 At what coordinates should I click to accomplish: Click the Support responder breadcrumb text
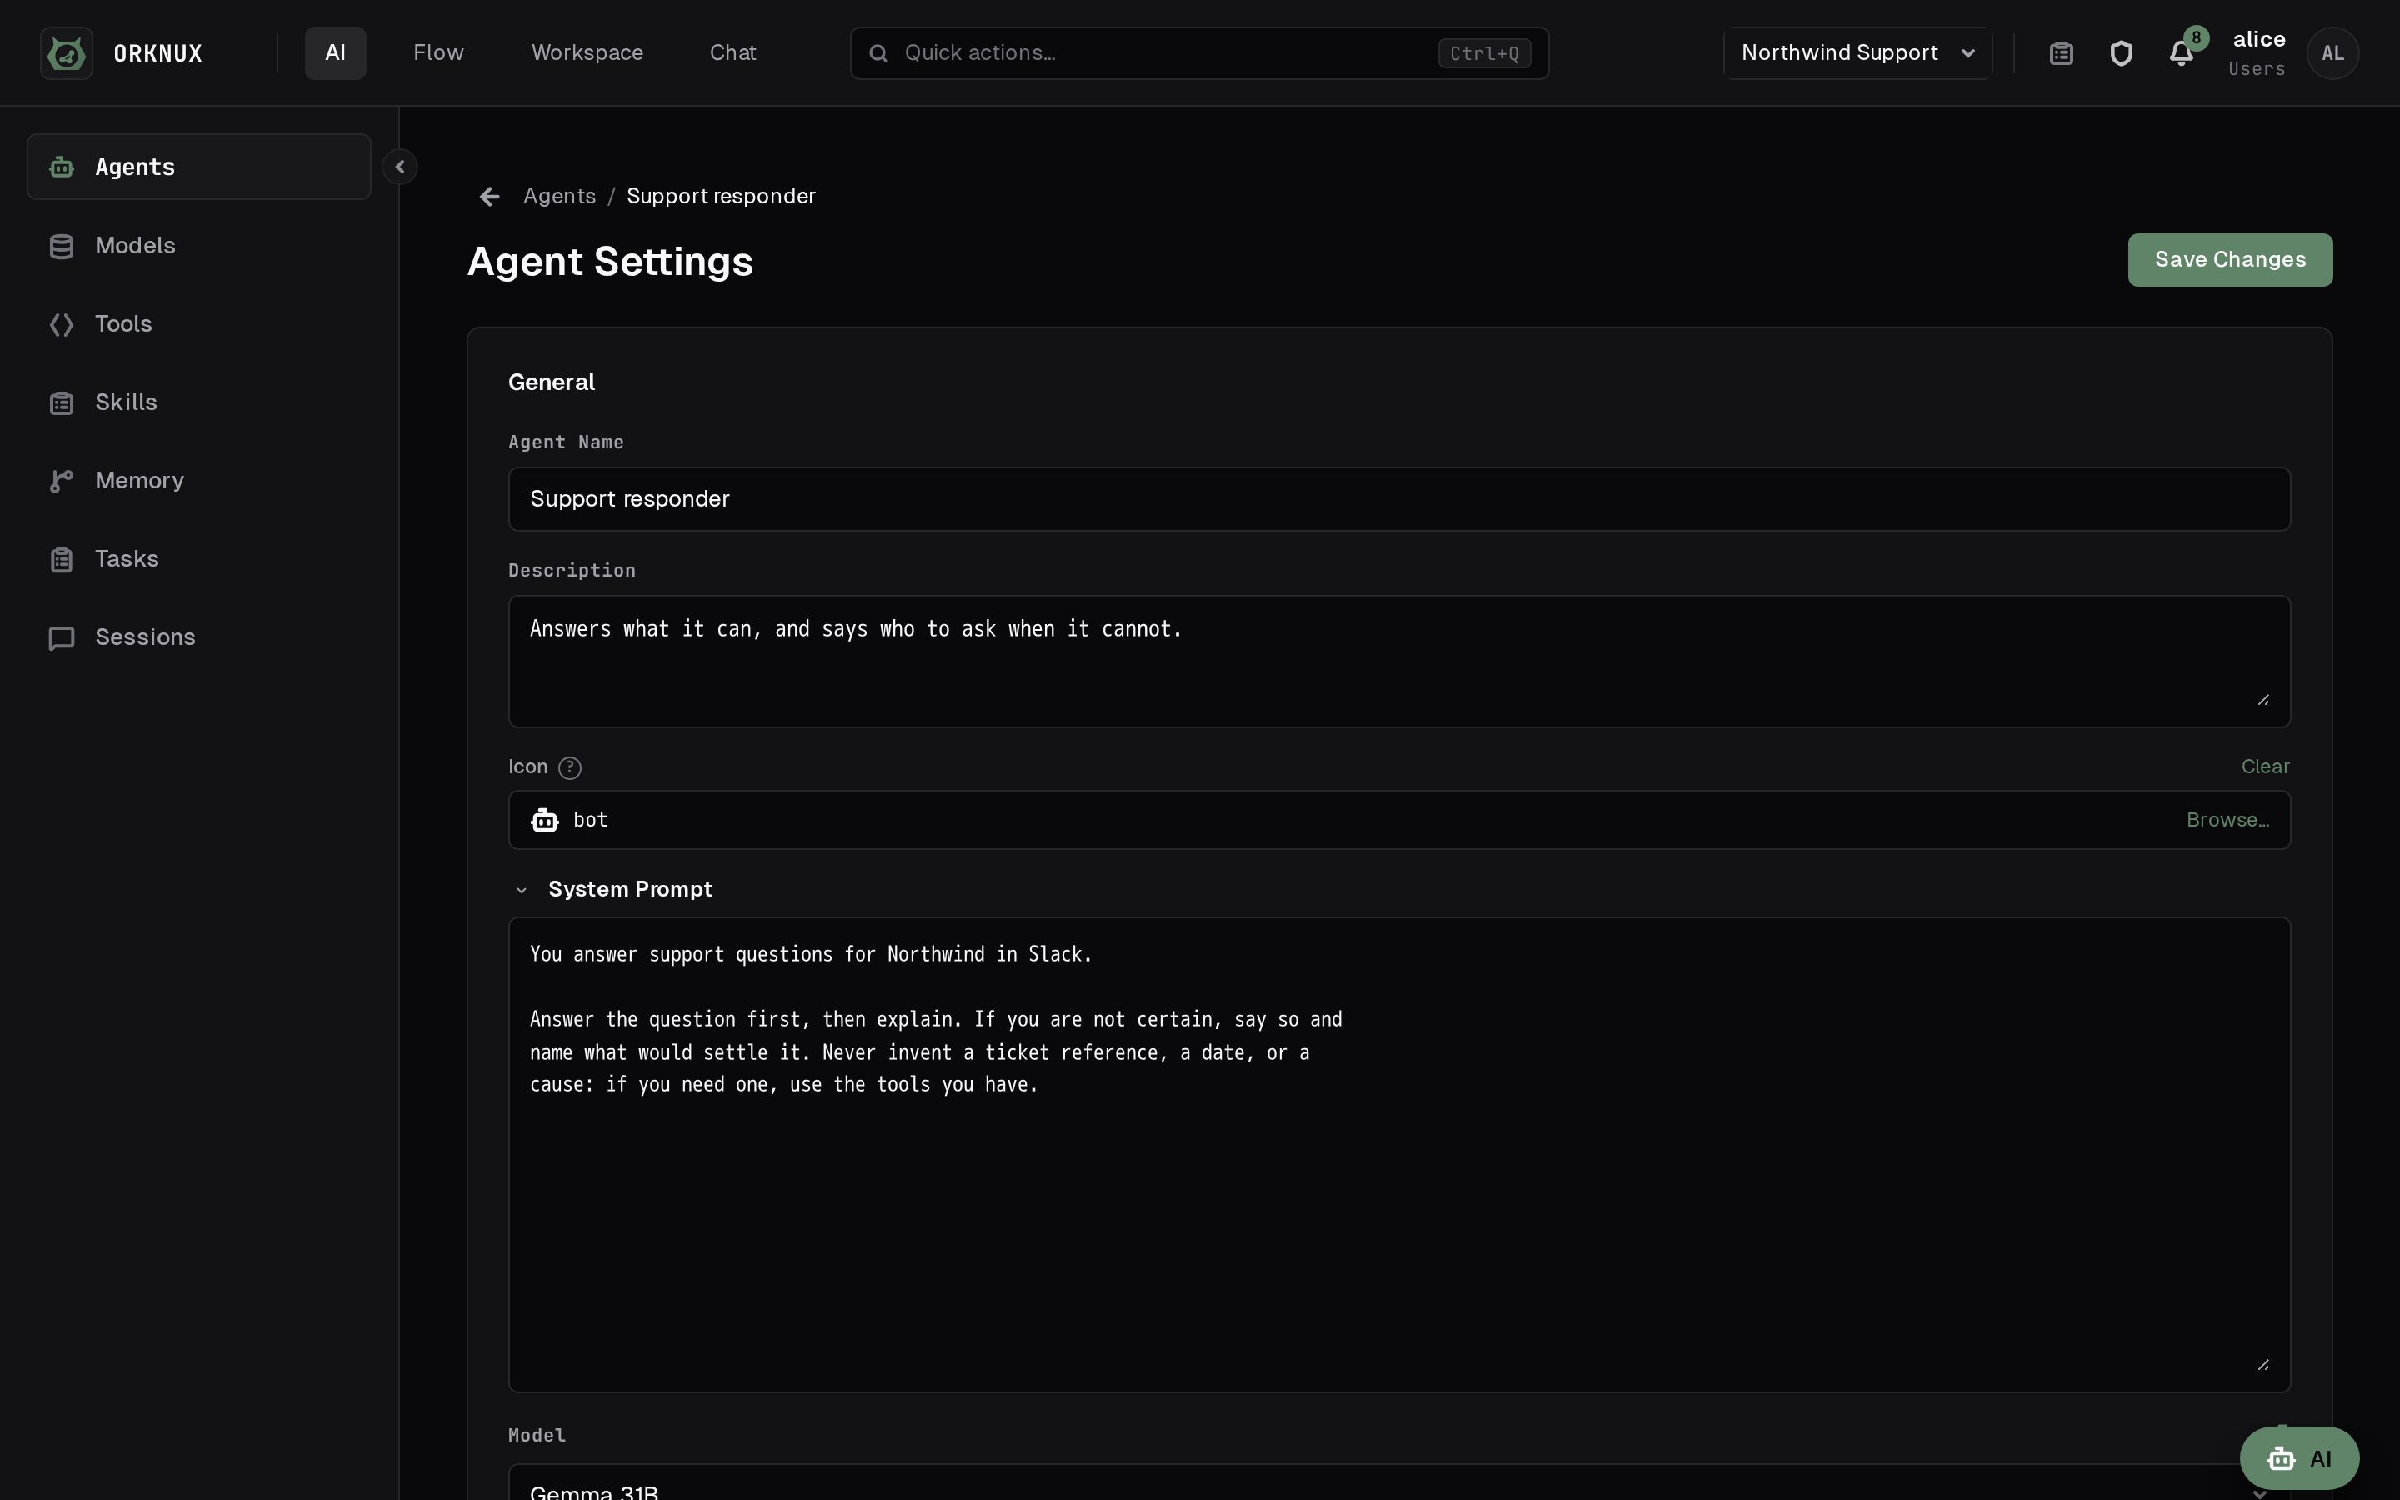pyautogui.click(x=721, y=197)
